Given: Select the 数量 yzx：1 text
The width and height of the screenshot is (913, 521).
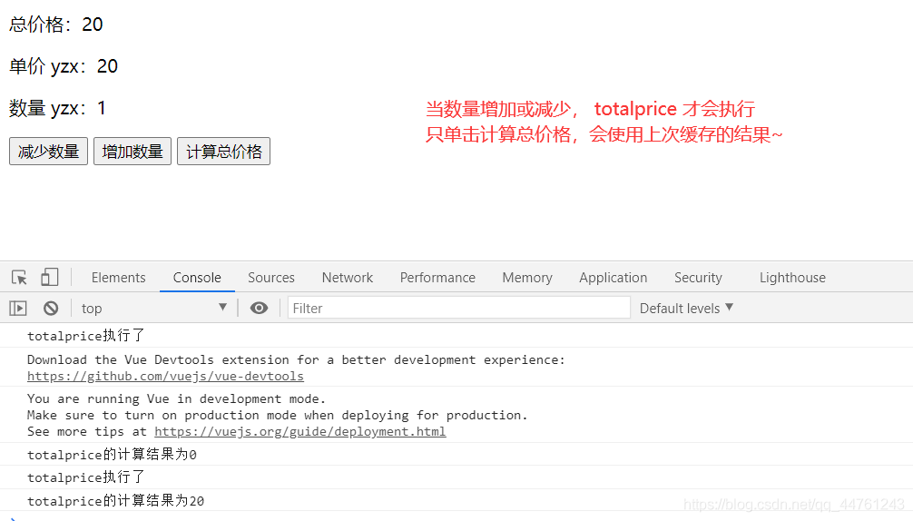Looking at the screenshot, I should pos(57,108).
